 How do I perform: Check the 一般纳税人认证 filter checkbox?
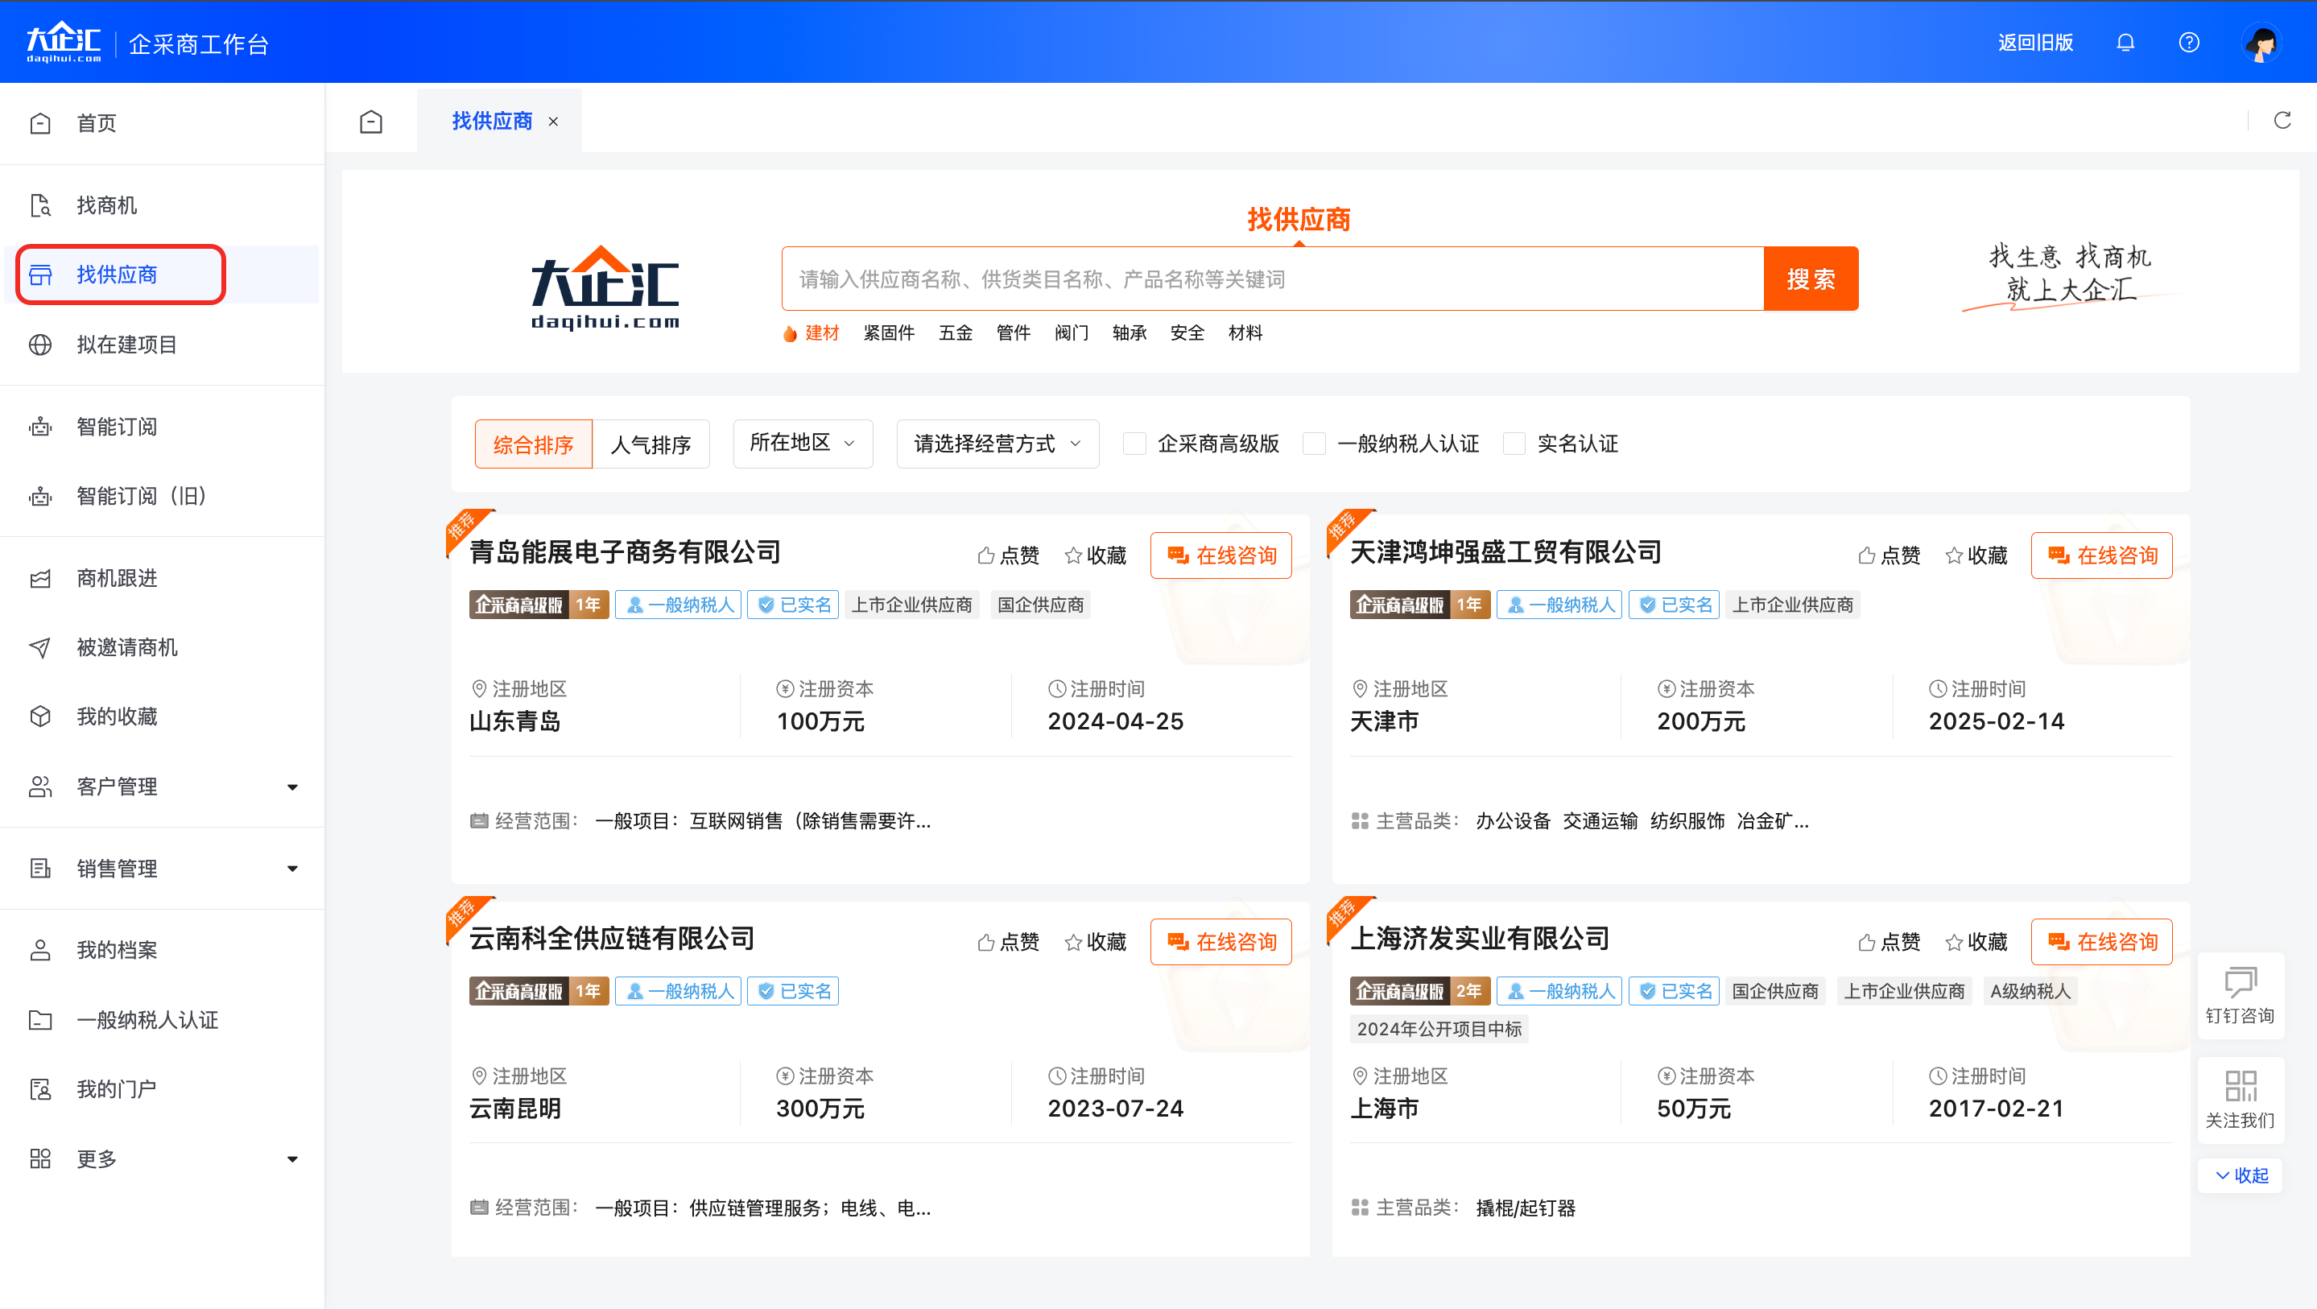[x=1314, y=444]
